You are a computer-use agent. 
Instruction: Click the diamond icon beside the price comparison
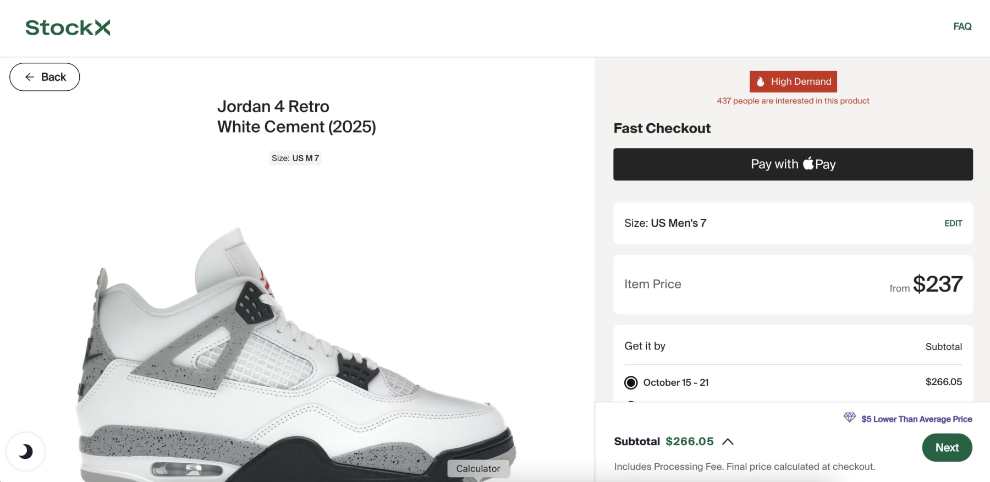click(850, 418)
